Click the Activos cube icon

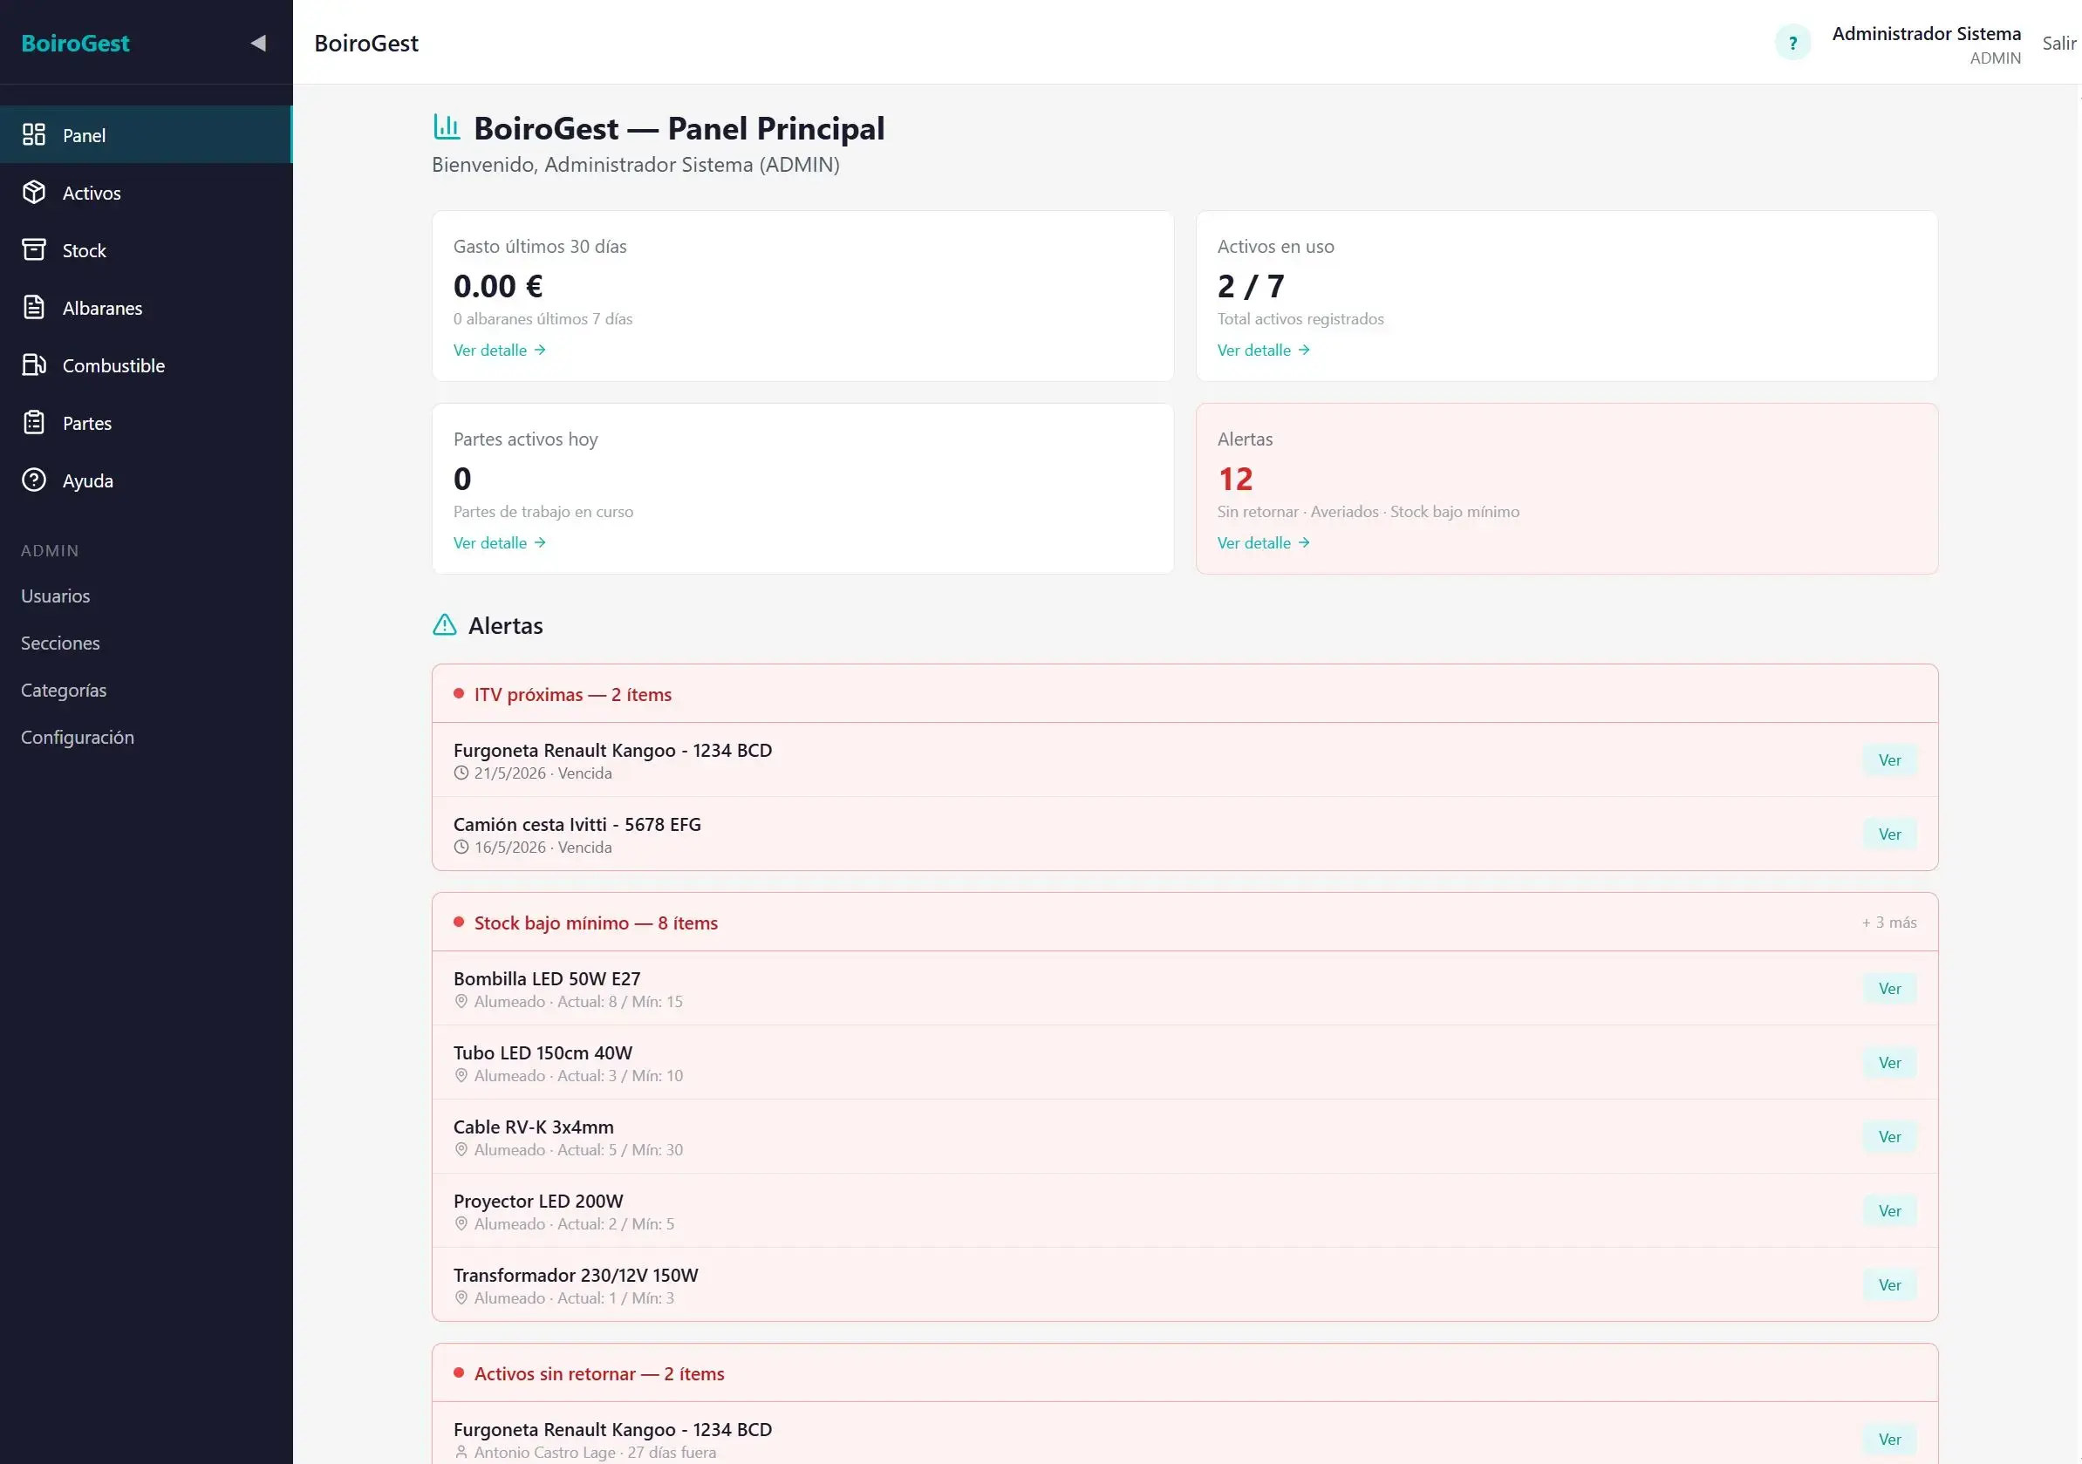click(x=33, y=192)
